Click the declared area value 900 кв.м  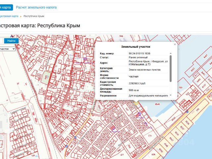click(x=133, y=90)
